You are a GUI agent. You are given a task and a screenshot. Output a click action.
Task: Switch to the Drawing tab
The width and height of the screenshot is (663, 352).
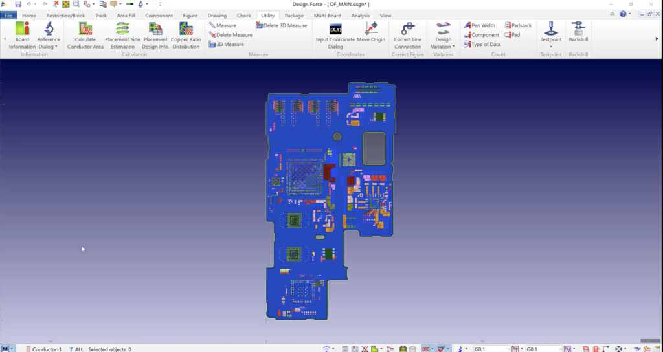(x=217, y=16)
